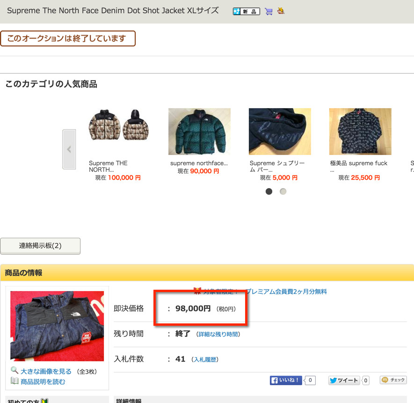Screen dimensions: 414x403
Task: Click the black Supreme fleece thumbnail
Action: (x=280, y=132)
